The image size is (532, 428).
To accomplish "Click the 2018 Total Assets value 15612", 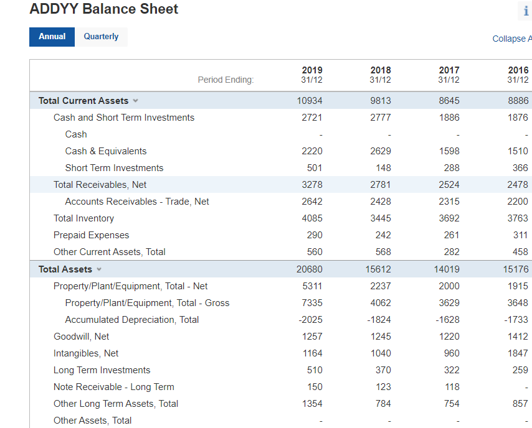I will [378, 269].
